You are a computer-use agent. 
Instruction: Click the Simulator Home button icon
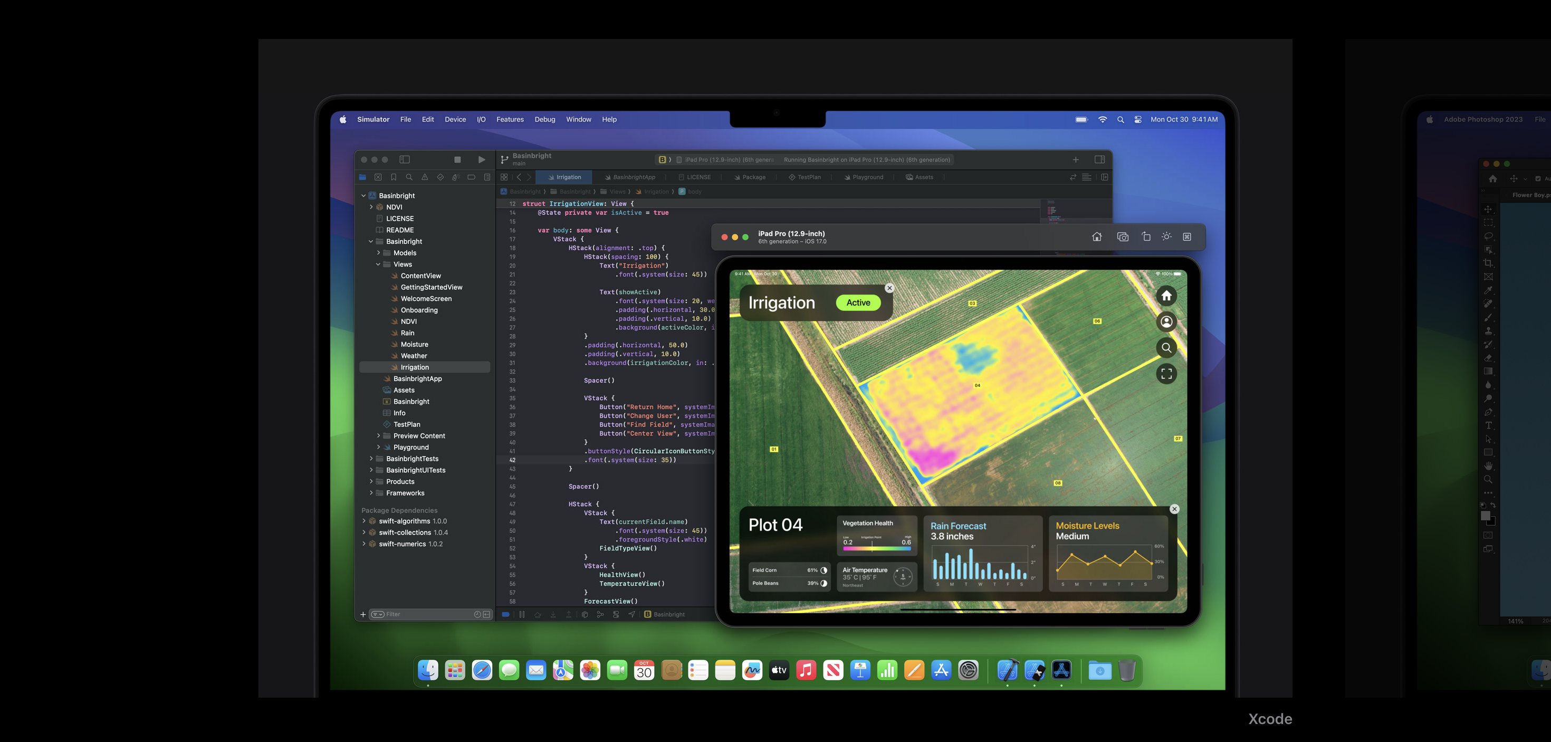[1097, 237]
